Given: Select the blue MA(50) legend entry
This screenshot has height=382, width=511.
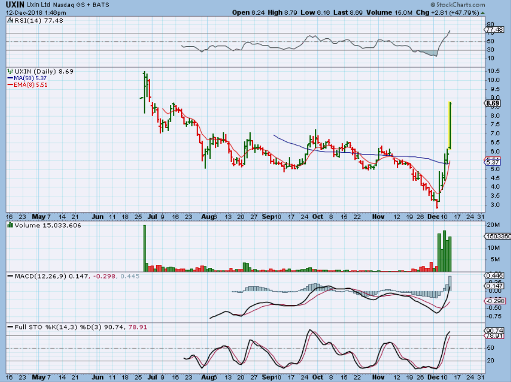Looking at the screenshot, I should click(x=27, y=78).
